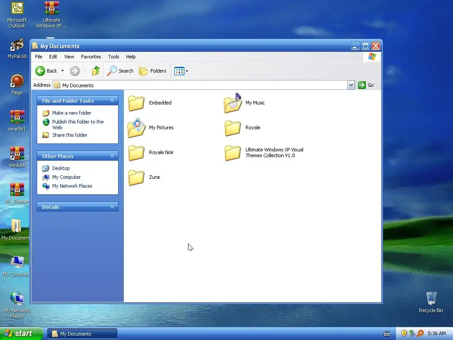Screen dimensions: 453x340
Task: Select the Royale folder icon
Action: (x=233, y=128)
